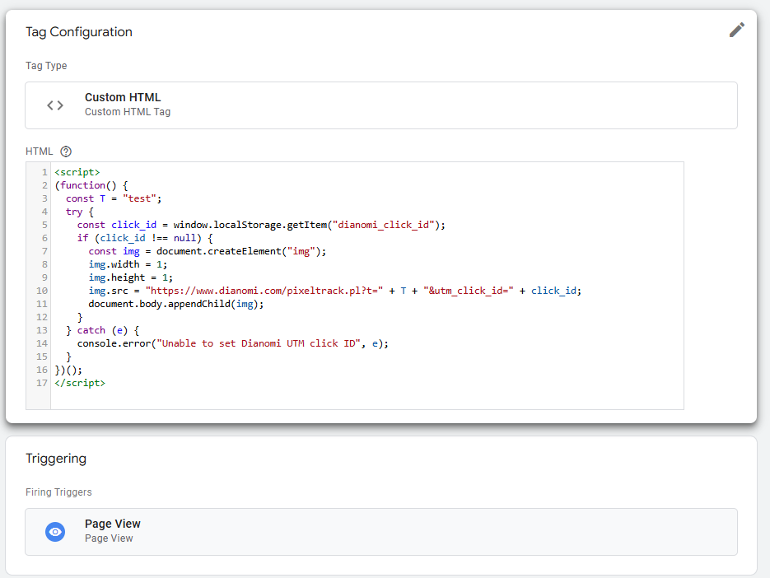Click the Triggering section heading

click(56, 458)
